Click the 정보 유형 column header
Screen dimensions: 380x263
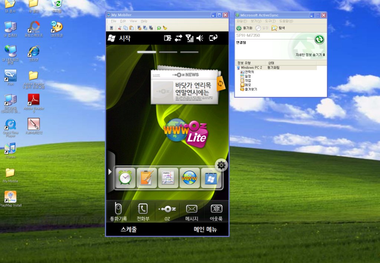coord(250,63)
